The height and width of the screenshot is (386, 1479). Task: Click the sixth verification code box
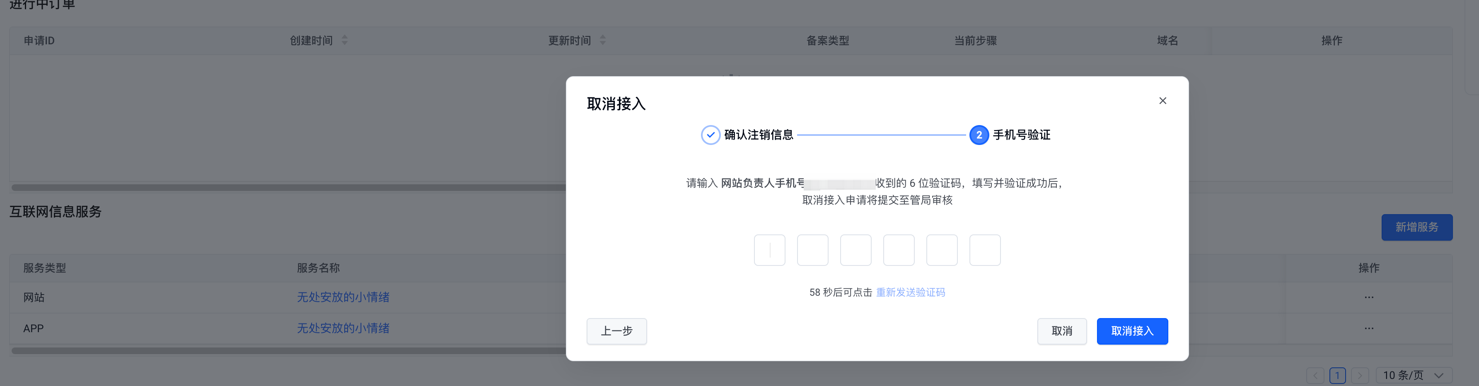tap(985, 250)
